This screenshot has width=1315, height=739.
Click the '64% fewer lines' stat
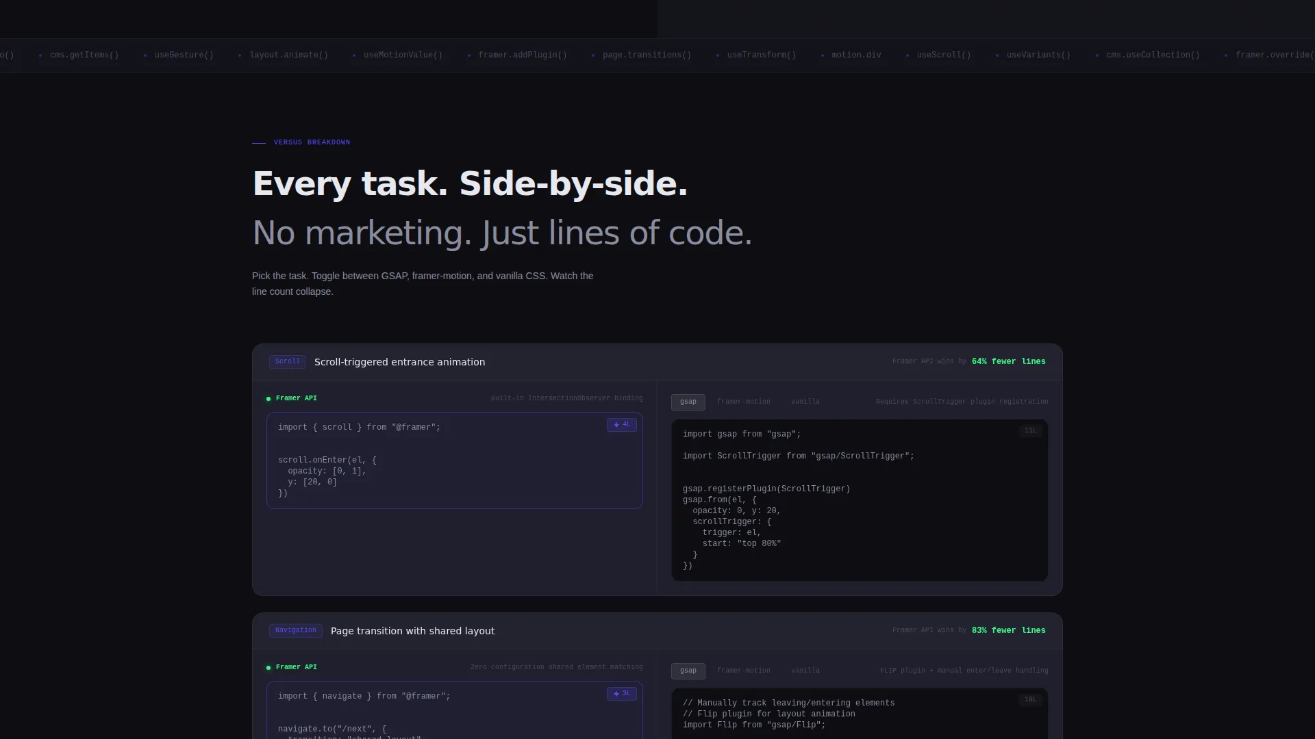pyautogui.click(x=1008, y=361)
